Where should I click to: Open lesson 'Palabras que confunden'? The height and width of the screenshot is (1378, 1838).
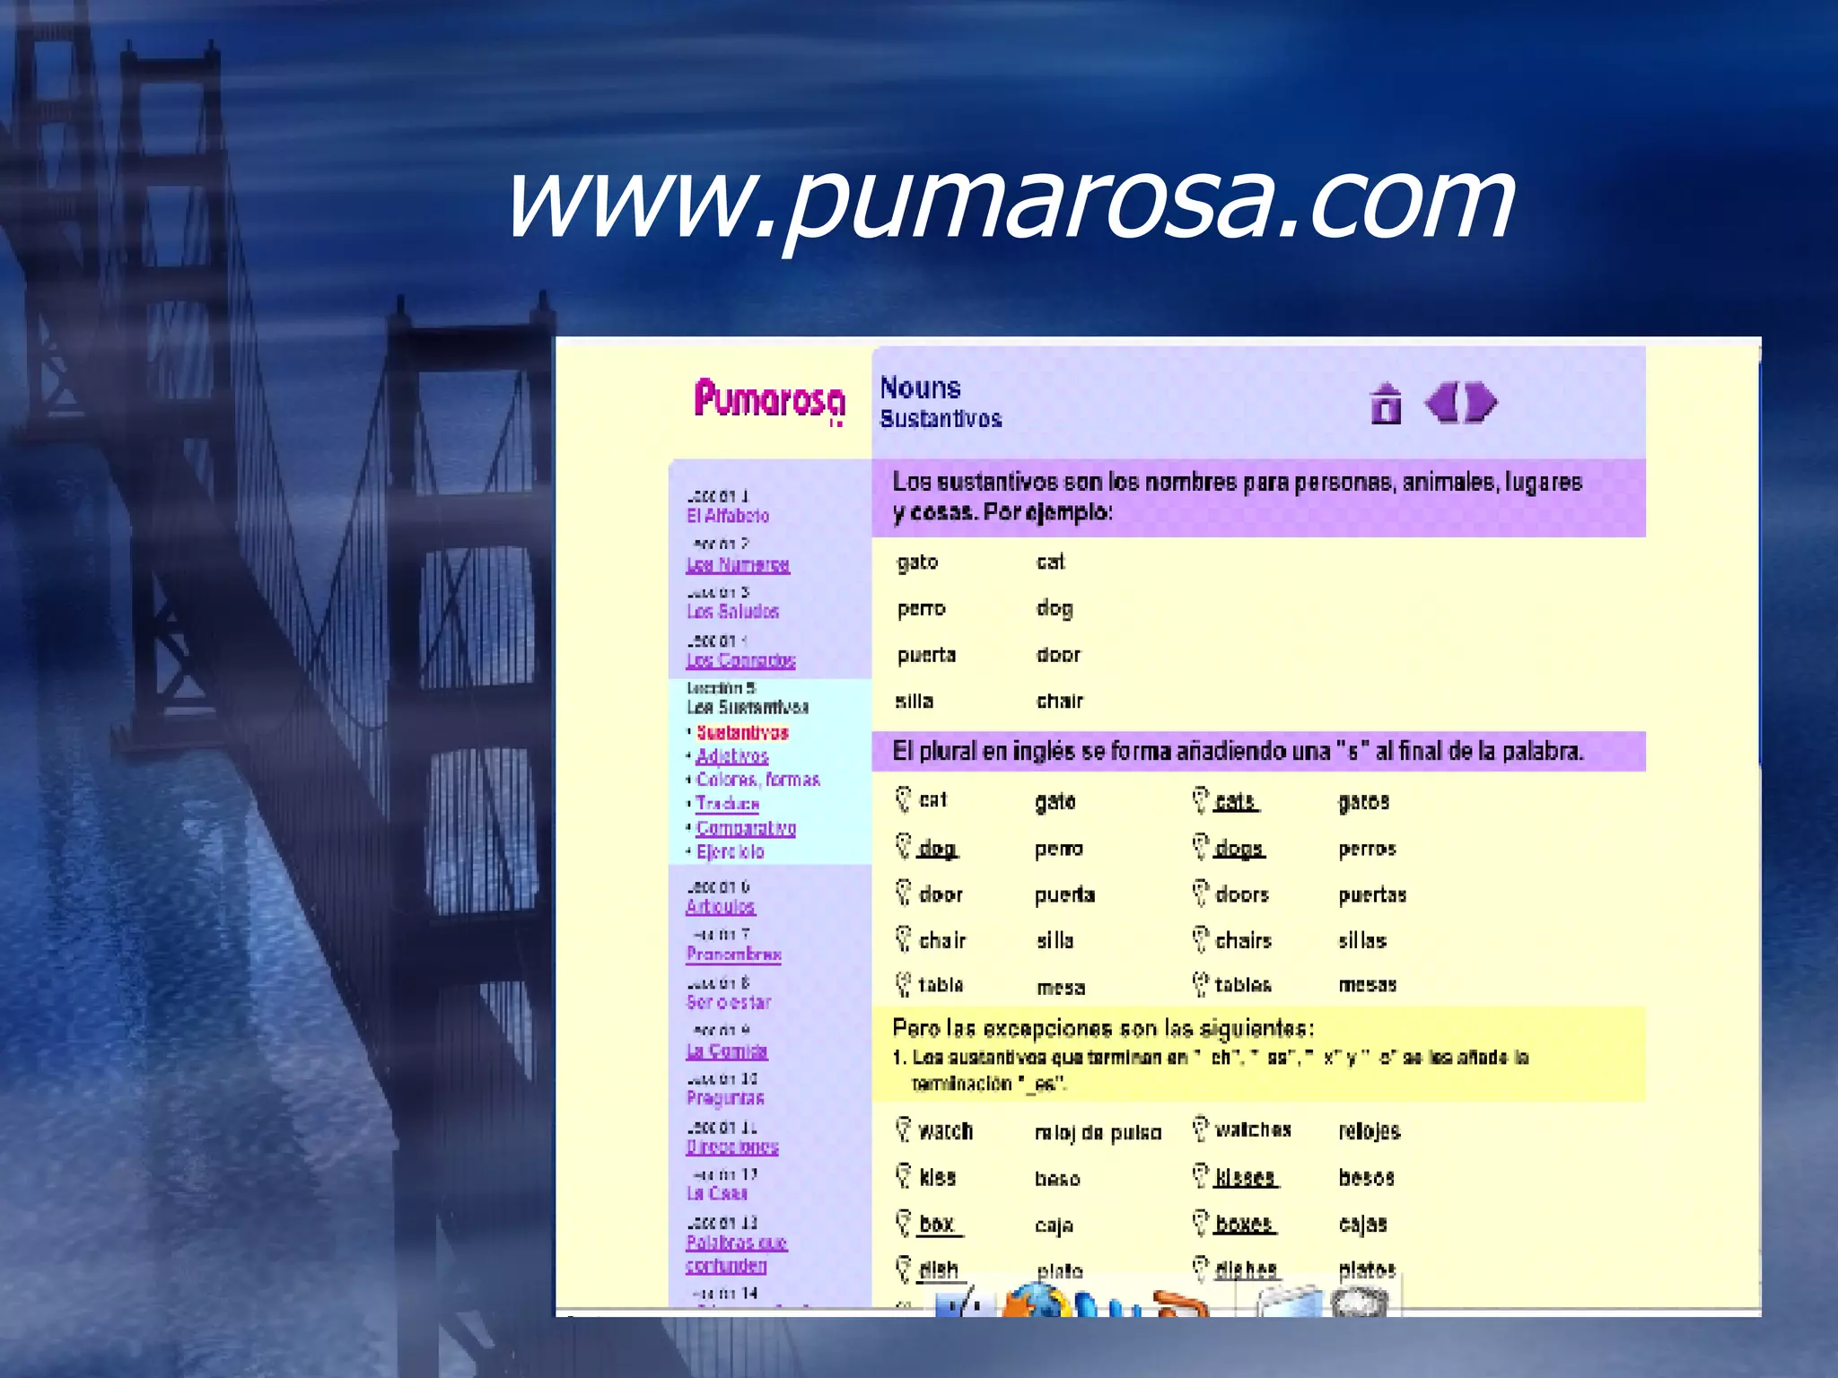[736, 1254]
